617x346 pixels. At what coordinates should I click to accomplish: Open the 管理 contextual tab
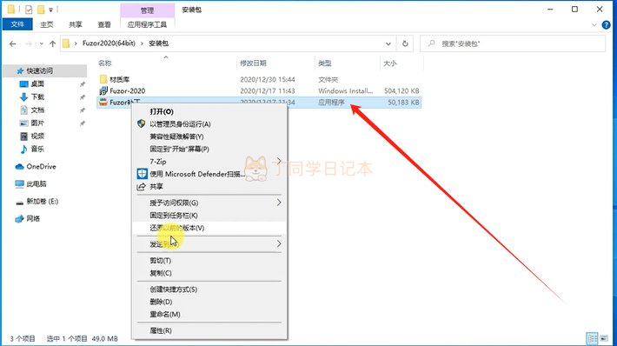click(147, 10)
